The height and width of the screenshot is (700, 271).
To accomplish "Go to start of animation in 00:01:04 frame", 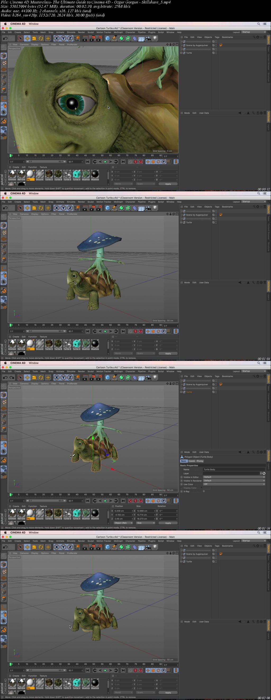I will tap(88, 331).
